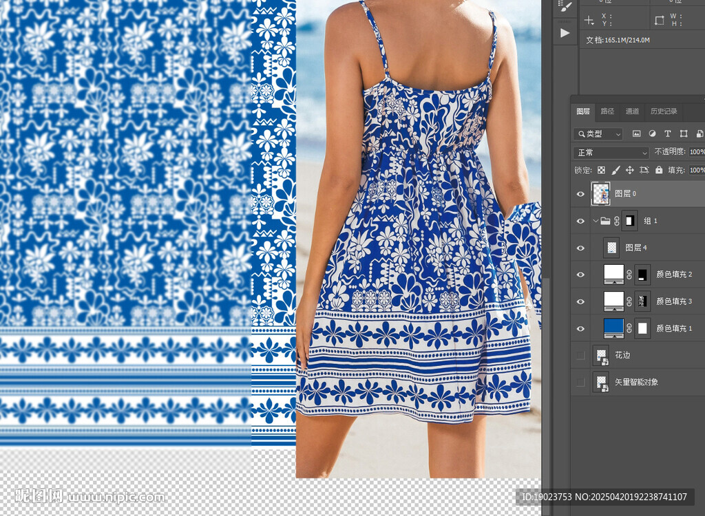Select the layer named 颜色填充 2
Image resolution: width=705 pixels, height=516 pixels.
[674, 275]
